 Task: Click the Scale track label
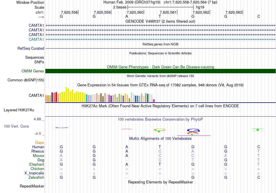pos(39,7)
